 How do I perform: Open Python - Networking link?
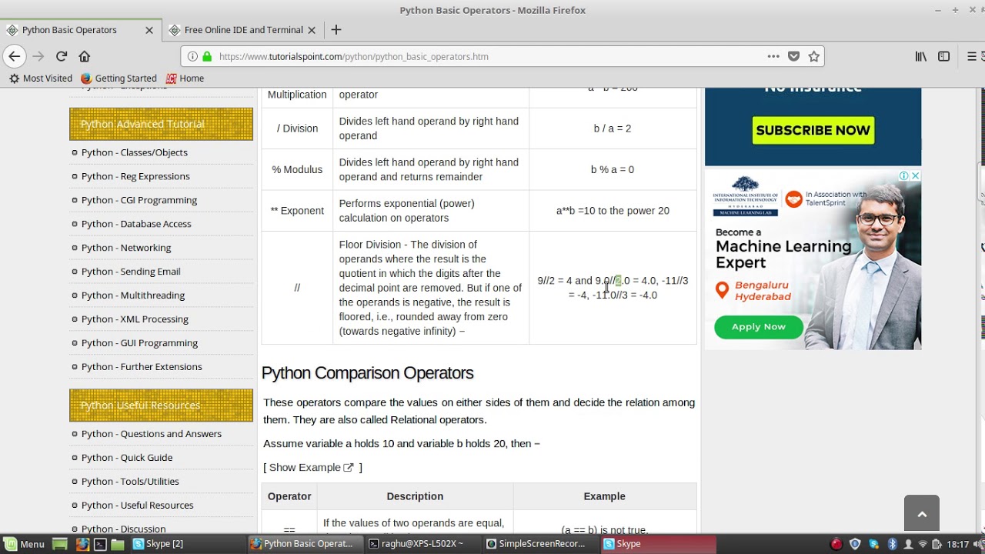[x=126, y=248]
